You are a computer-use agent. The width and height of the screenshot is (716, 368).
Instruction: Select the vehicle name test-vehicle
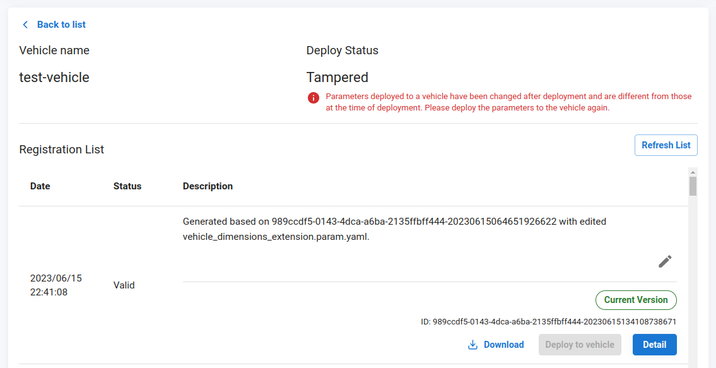click(x=54, y=77)
